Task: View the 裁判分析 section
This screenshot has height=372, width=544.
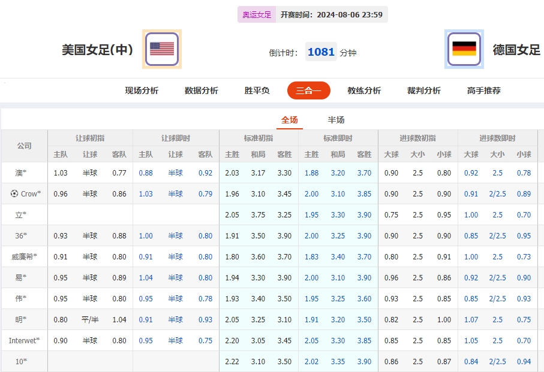Action: 423,90
